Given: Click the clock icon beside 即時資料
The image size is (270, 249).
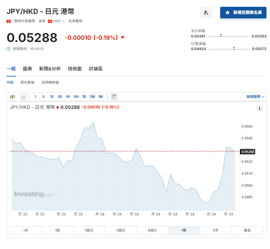Looking at the screenshot, I should [x=8, y=49].
